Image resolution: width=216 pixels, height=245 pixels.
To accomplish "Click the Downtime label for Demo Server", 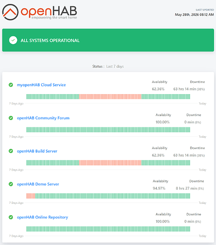I will 196,181.
